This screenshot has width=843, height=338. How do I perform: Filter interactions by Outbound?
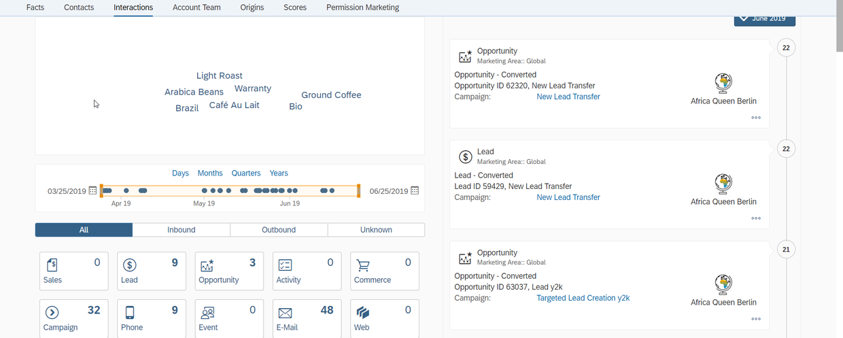point(279,230)
